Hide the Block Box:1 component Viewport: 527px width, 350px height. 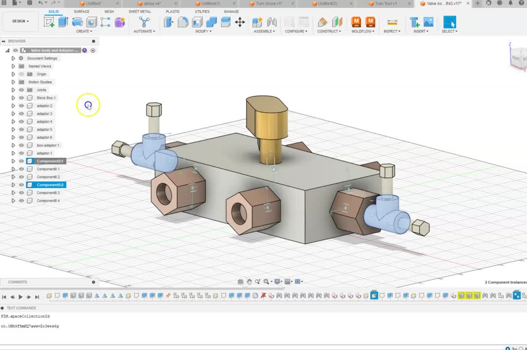click(x=21, y=98)
